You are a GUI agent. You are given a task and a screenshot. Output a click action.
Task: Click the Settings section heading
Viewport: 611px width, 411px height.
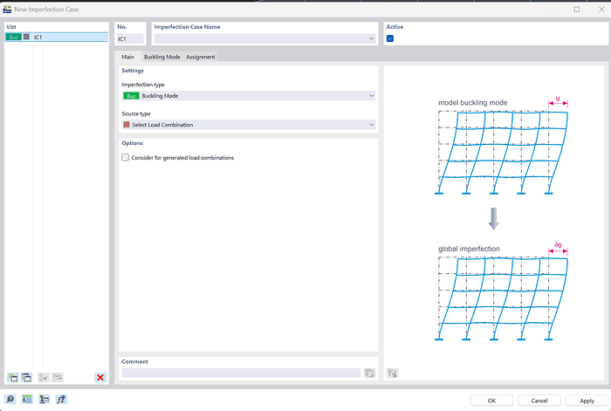click(133, 71)
